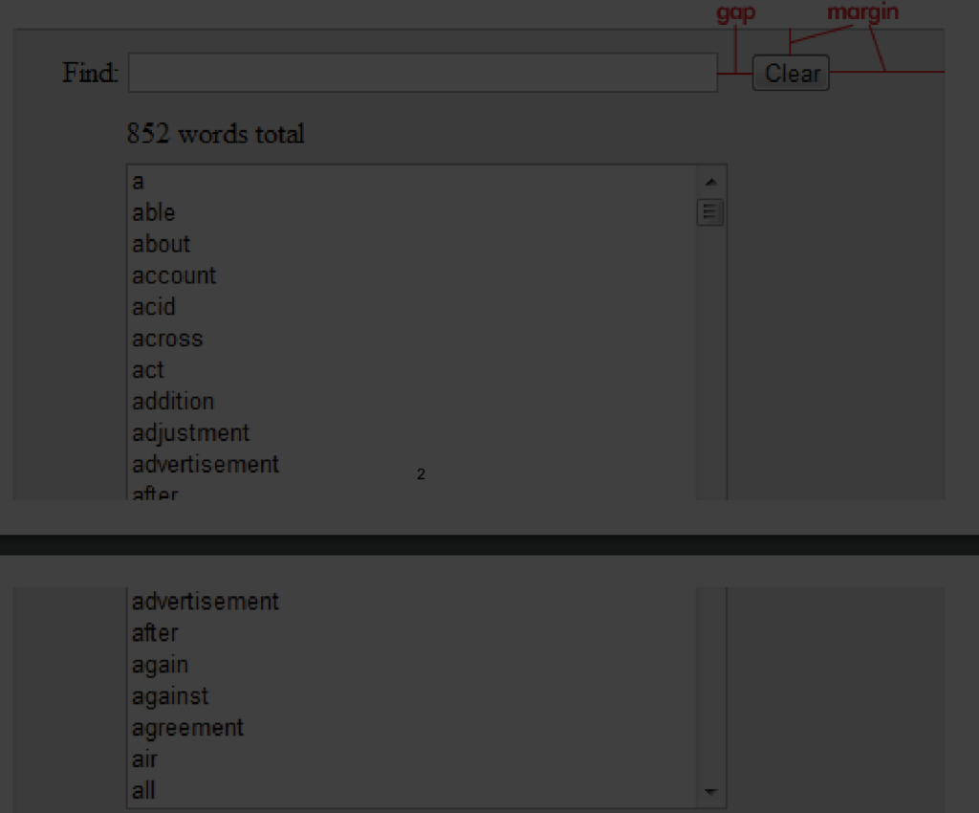
Task: Select the word 'a' in the list
Action: point(138,182)
